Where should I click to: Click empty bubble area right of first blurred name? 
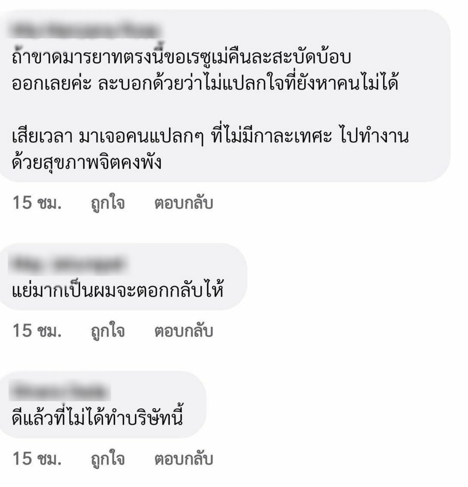point(304,30)
